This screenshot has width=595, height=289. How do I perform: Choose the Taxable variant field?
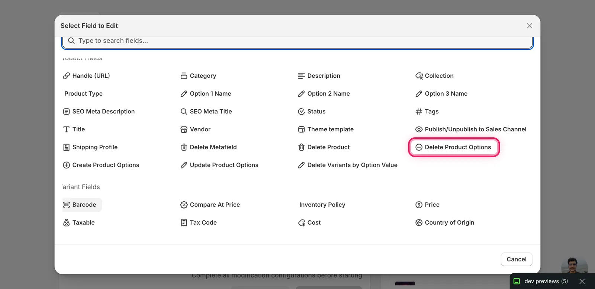point(79,223)
